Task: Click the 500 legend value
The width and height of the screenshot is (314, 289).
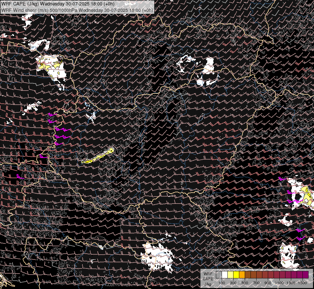Action: [245, 283]
